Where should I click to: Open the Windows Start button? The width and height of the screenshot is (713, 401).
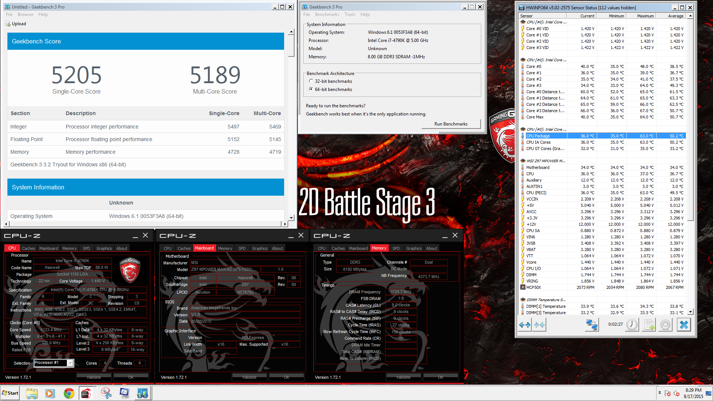tap(10, 393)
